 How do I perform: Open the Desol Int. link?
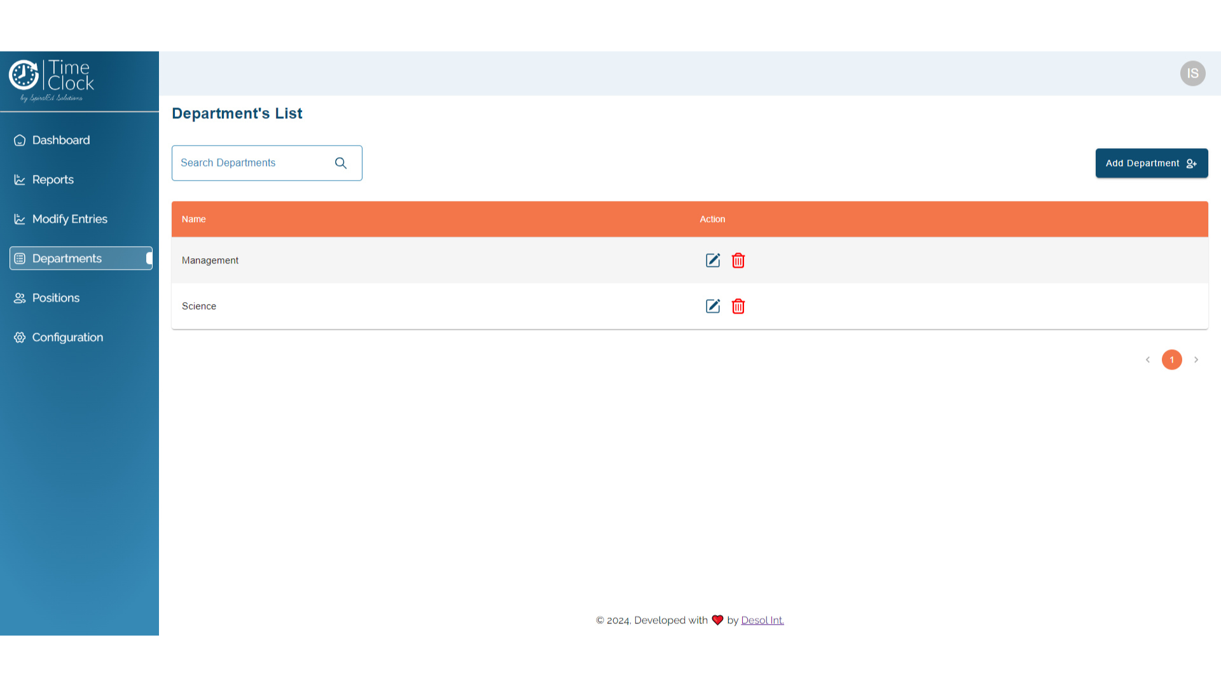click(x=762, y=620)
